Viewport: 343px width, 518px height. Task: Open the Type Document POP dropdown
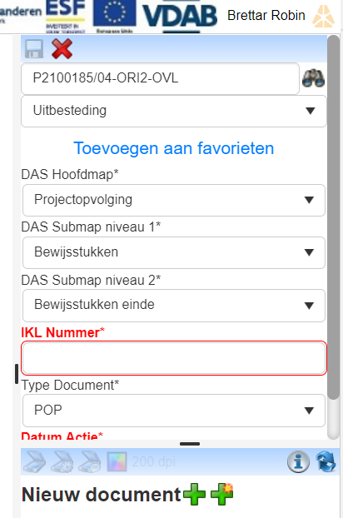174,411
